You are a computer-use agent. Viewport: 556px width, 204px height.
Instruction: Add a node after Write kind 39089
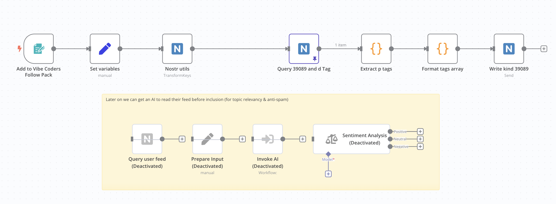pos(544,49)
